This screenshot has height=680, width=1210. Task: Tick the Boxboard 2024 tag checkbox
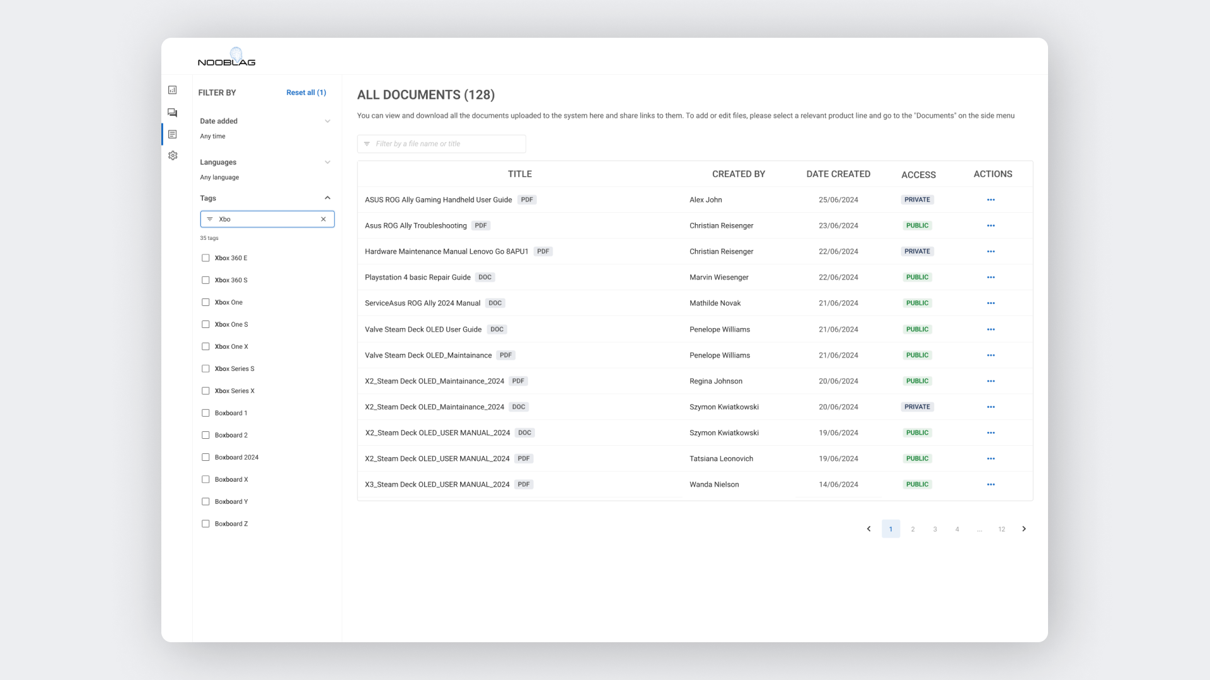click(x=205, y=457)
